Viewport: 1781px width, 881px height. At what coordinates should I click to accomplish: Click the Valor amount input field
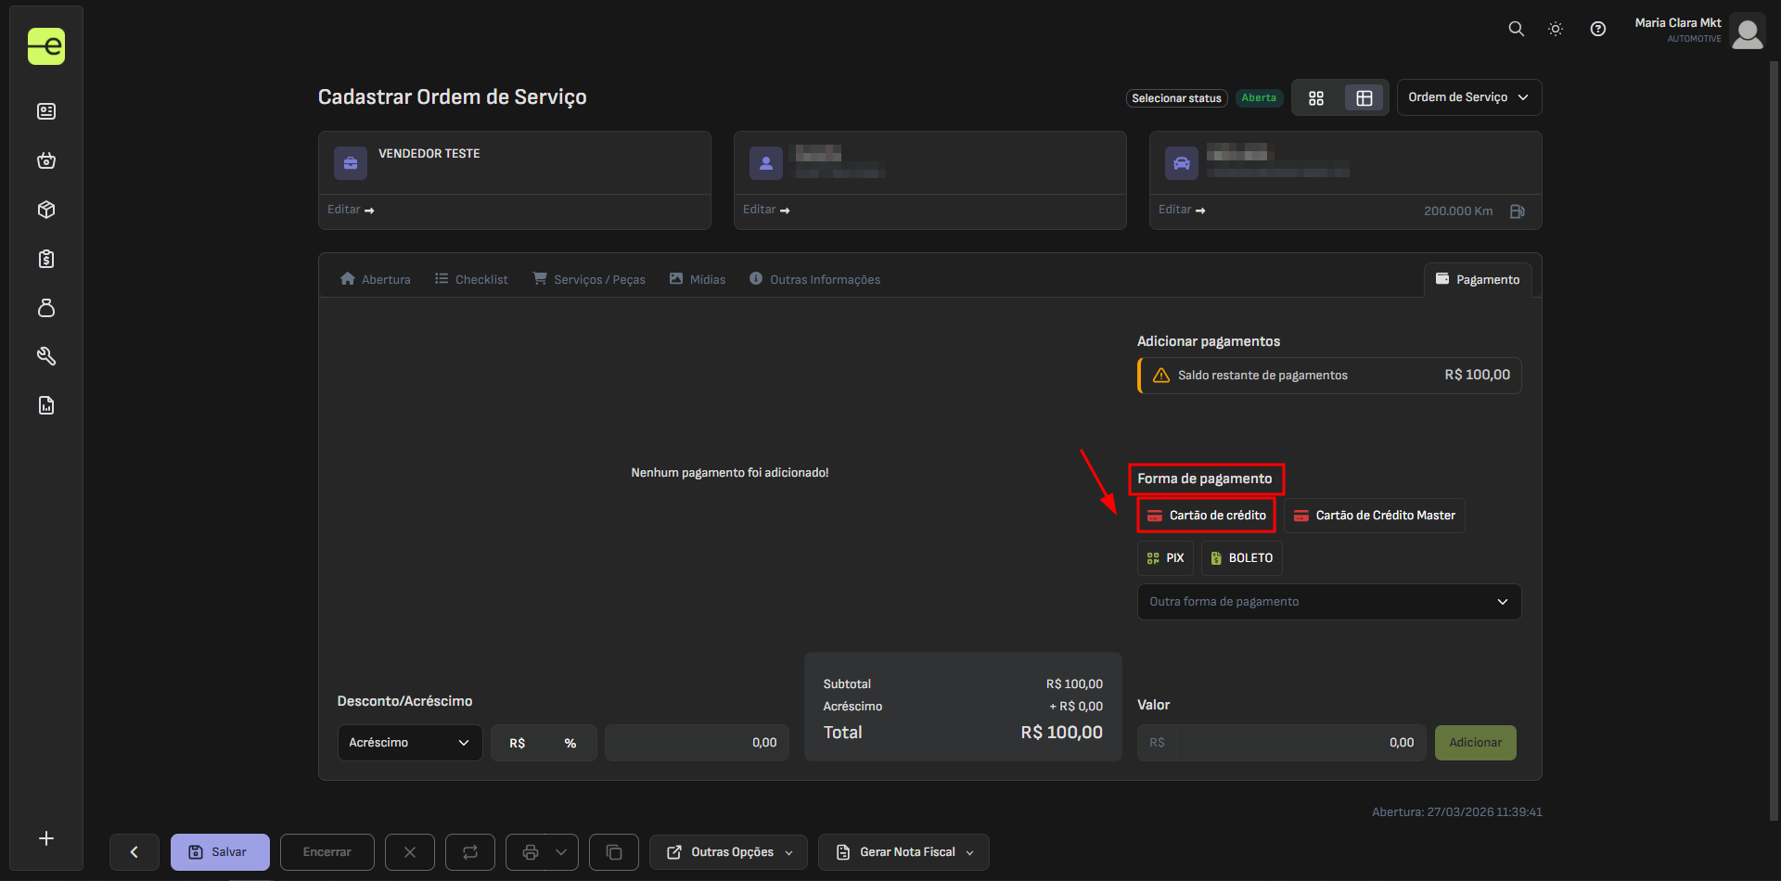point(1299,743)
